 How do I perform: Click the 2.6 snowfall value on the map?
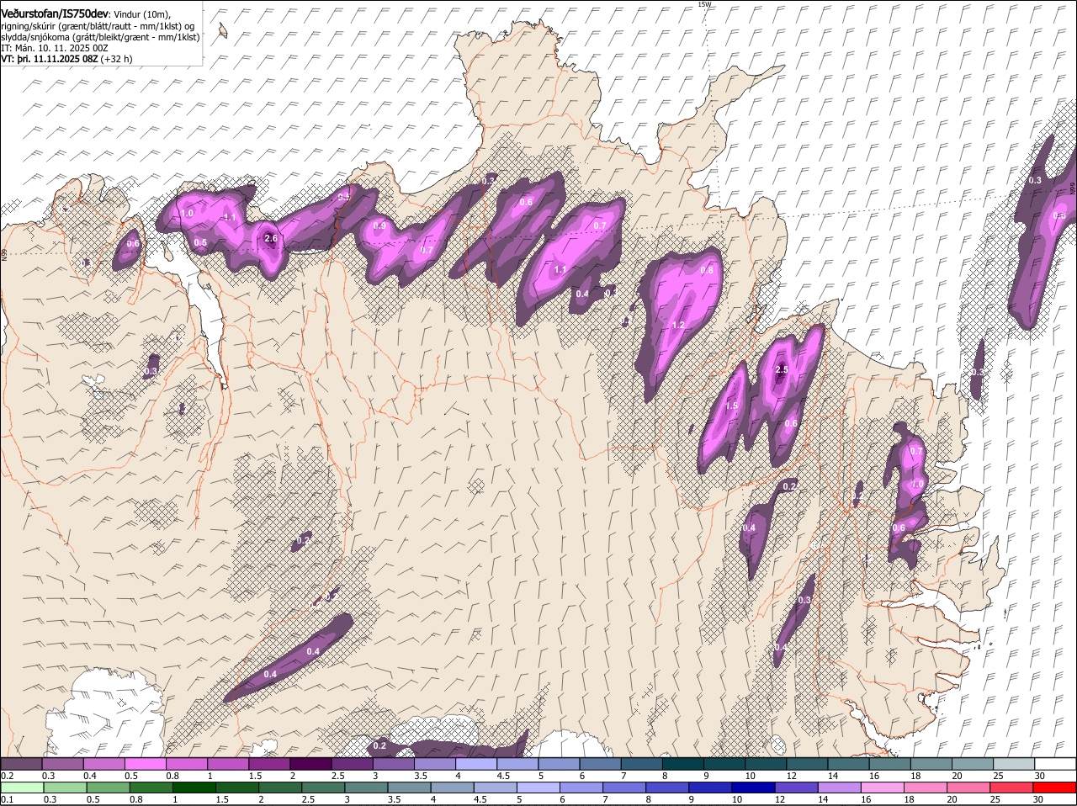[x=271, y=238]
